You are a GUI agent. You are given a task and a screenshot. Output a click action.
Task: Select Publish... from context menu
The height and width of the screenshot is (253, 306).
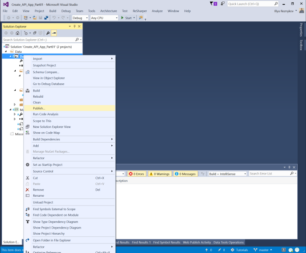[x=70, y=108]
